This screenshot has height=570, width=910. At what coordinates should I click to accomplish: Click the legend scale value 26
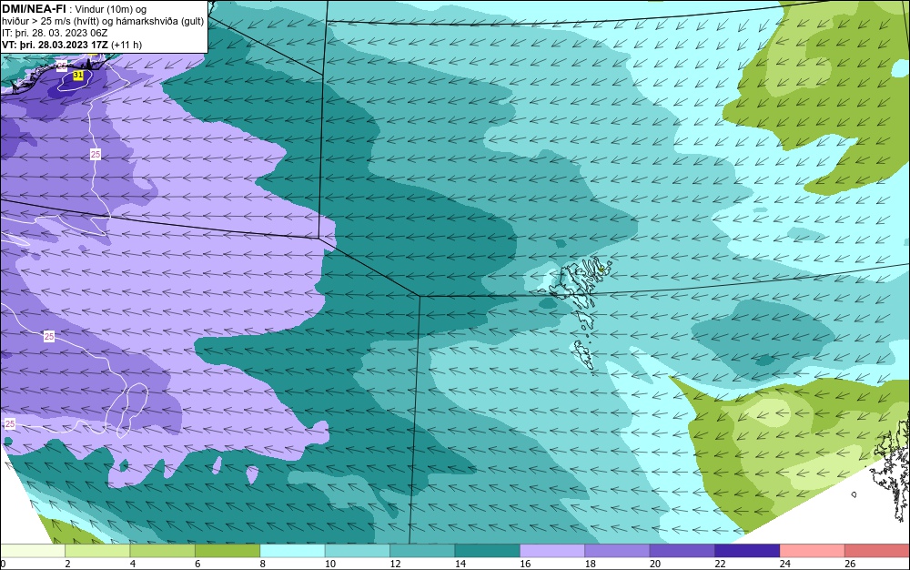[850, 564]
